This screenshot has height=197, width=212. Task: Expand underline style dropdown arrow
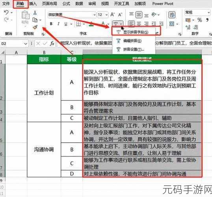click(71, 24)
